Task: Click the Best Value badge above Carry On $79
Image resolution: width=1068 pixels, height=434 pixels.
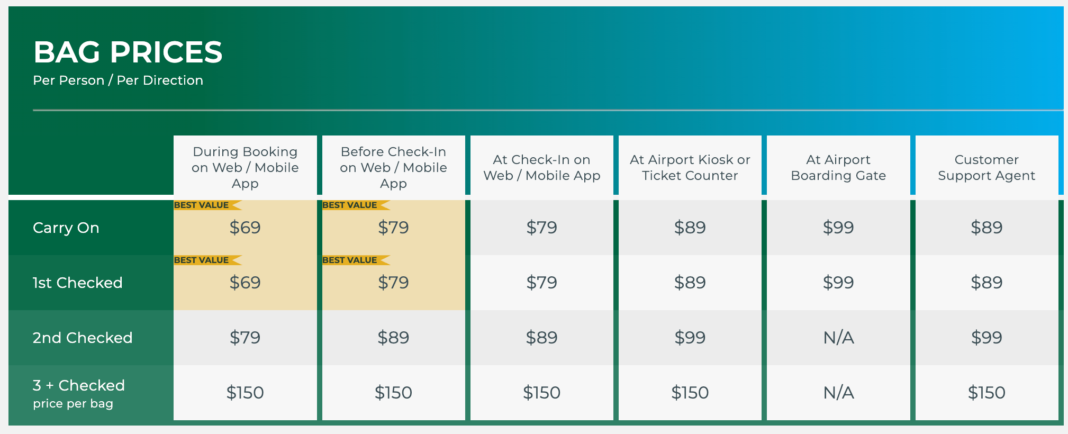Action: [356, 205]
